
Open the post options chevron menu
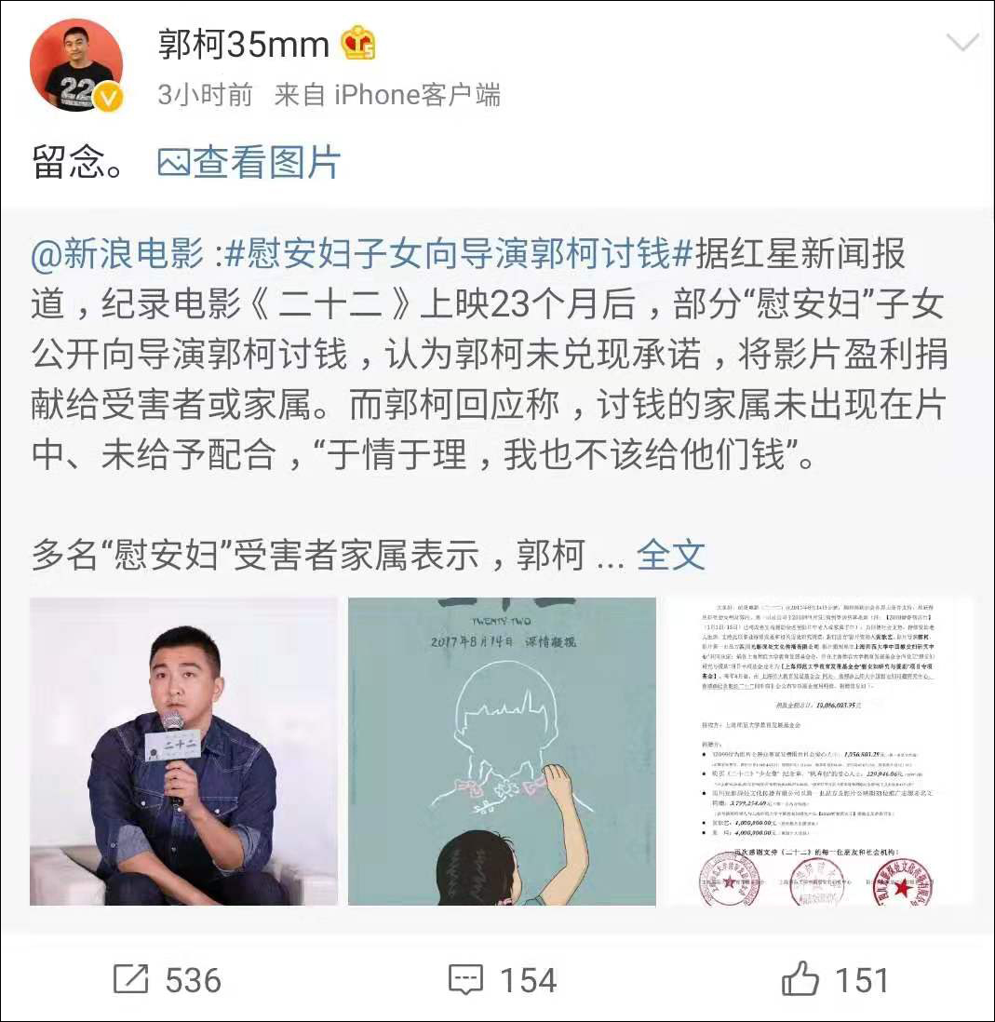tap(961, 44)
